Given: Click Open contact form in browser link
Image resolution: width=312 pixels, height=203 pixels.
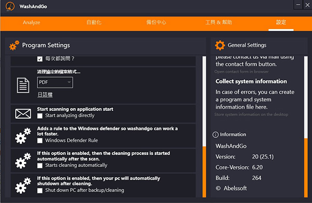Looking at the screenshot, I should (x=241, y=71).
